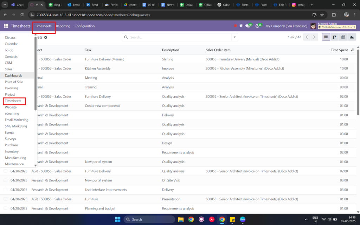Image resolution: width=360 pixels, height=225 pixels.
Task: Choose Project from the apps menu
Action: click(x=10, y=94)
